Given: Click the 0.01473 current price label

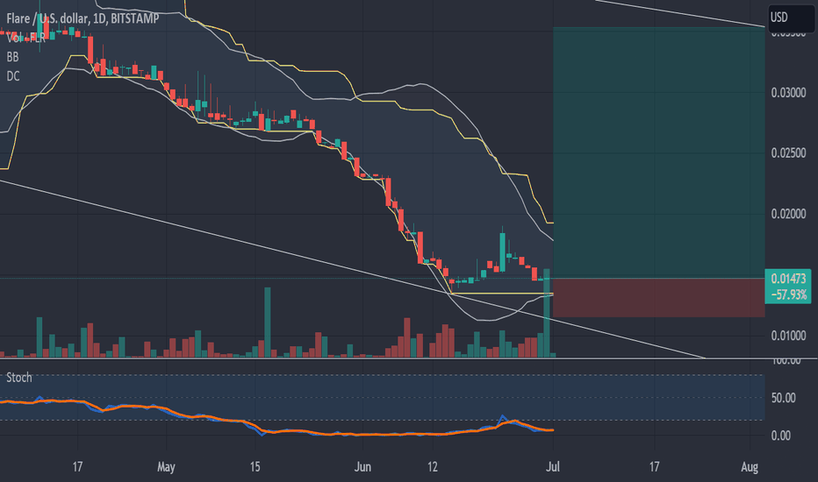Looking at the screenshot, I should (x=788, y=279).
